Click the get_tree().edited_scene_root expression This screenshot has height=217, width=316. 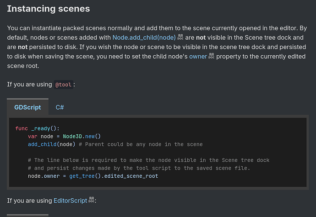pyautogui.click(x=114, y=176)
